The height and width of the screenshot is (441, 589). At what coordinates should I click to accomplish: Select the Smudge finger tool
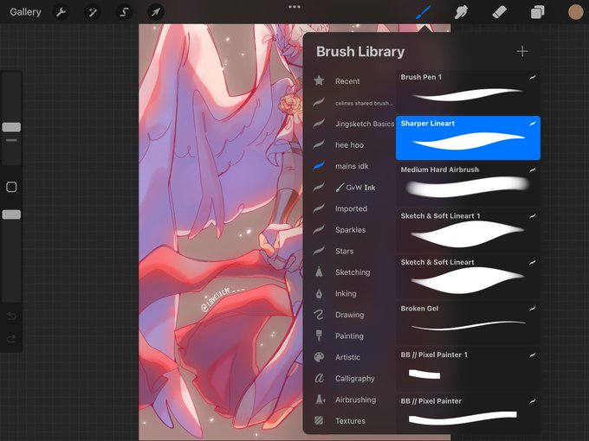[x=461, y=12]
